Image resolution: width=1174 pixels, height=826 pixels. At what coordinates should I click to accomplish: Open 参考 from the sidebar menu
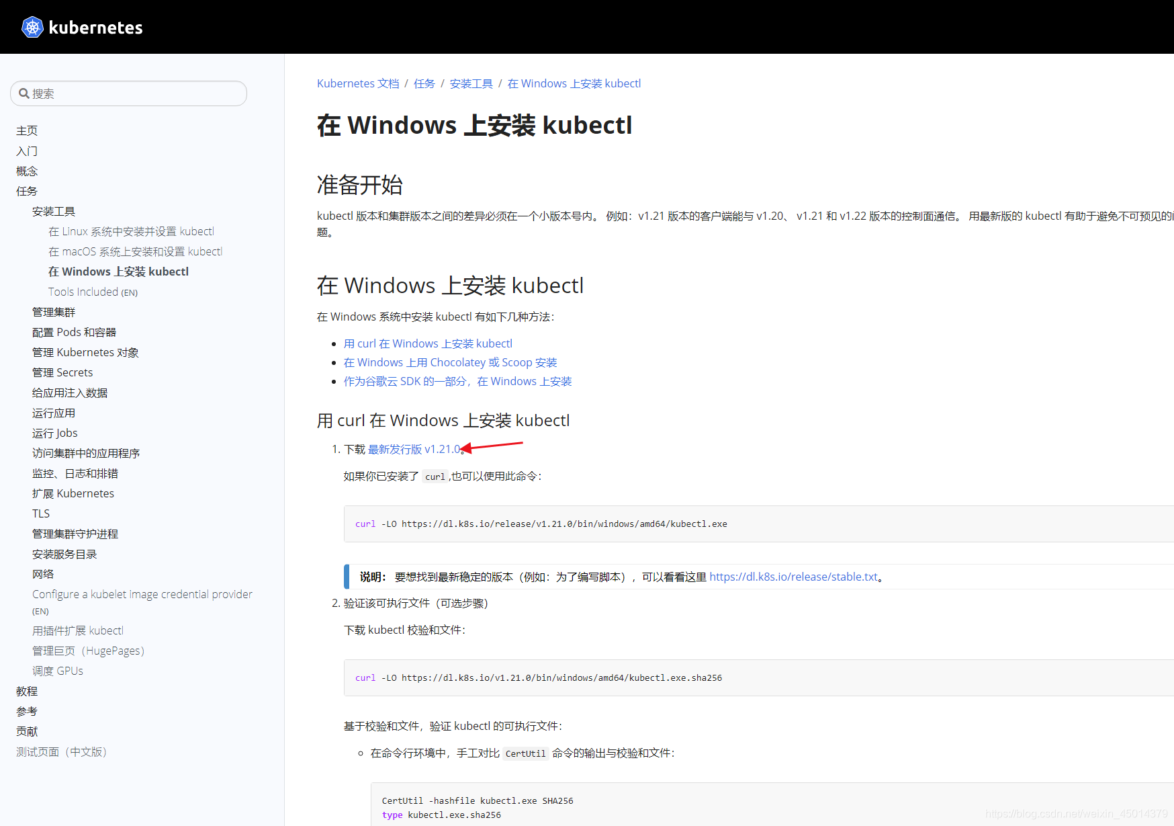pos(26,711)
